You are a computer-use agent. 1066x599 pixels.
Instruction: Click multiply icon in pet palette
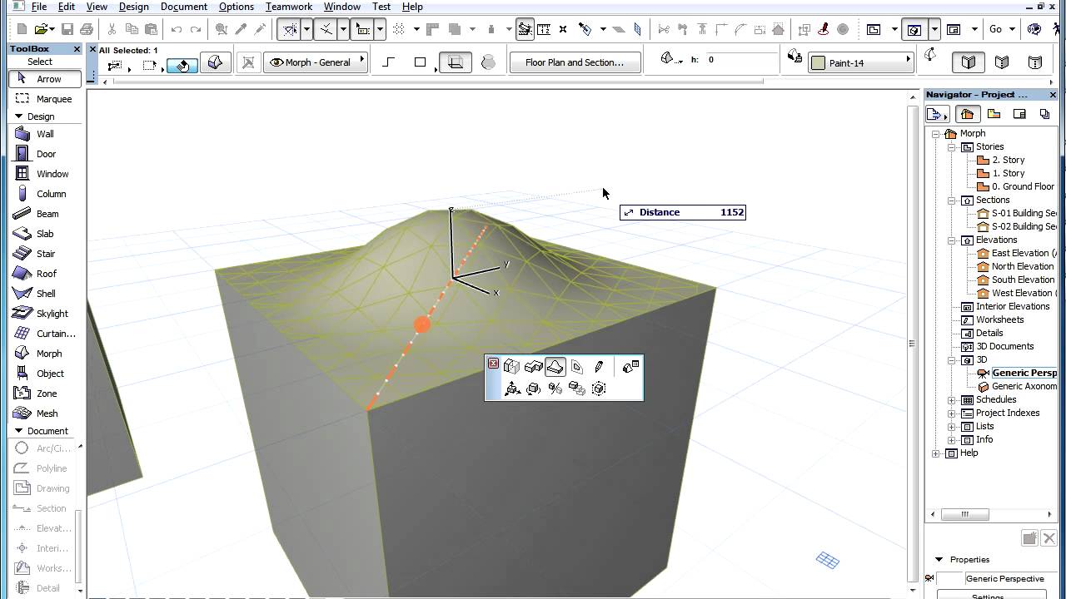(577, 389)
